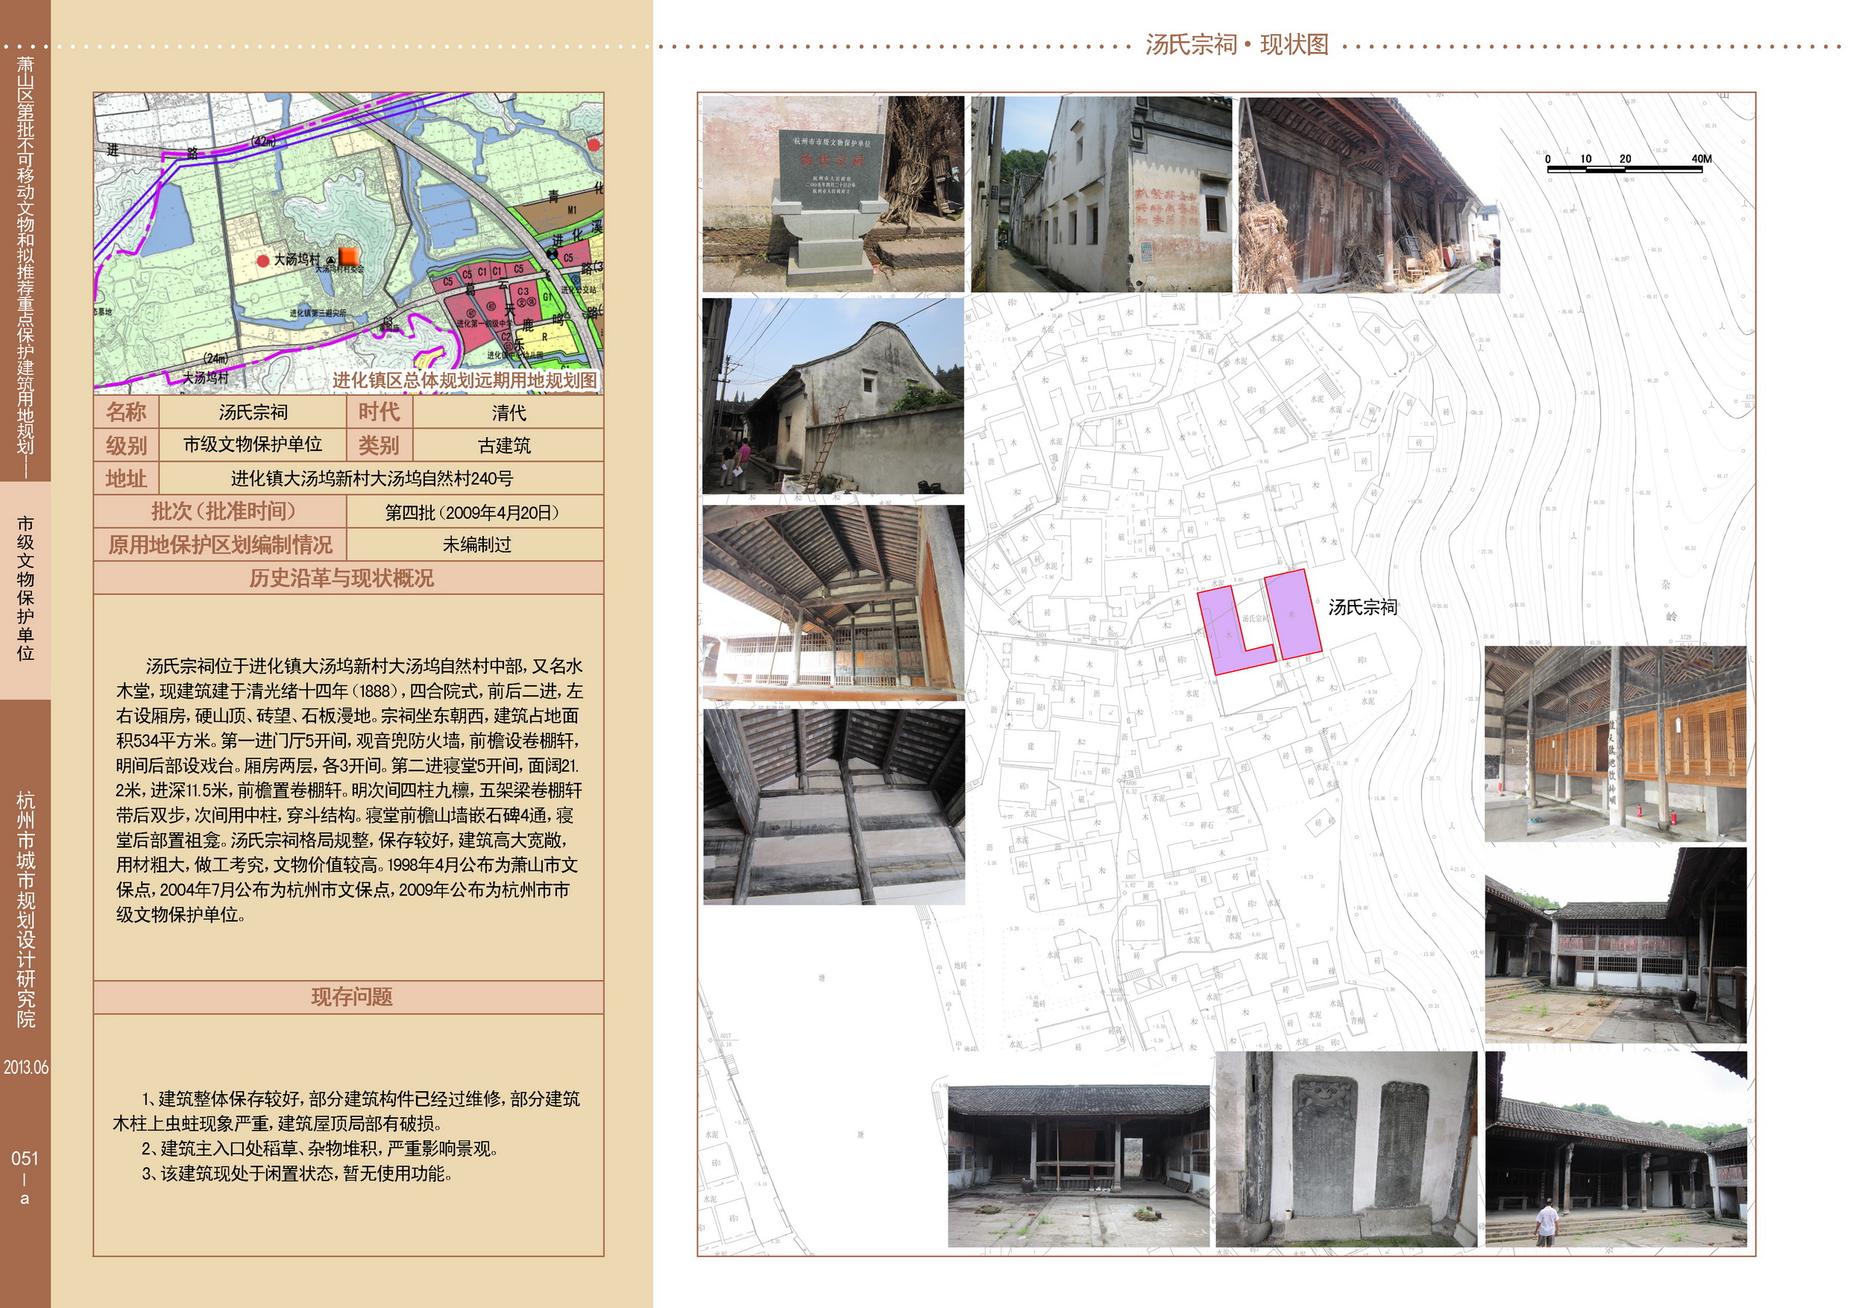Select the 原用地保护区划编制情况 header cell

click(x=221, y=544)
